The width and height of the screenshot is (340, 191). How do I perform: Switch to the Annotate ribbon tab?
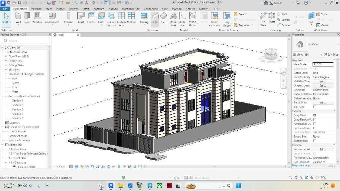tap(99, 9)
